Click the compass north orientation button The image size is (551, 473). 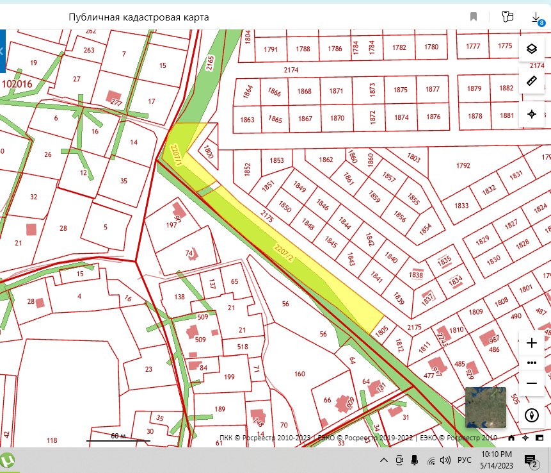click(x=532, y=415)
